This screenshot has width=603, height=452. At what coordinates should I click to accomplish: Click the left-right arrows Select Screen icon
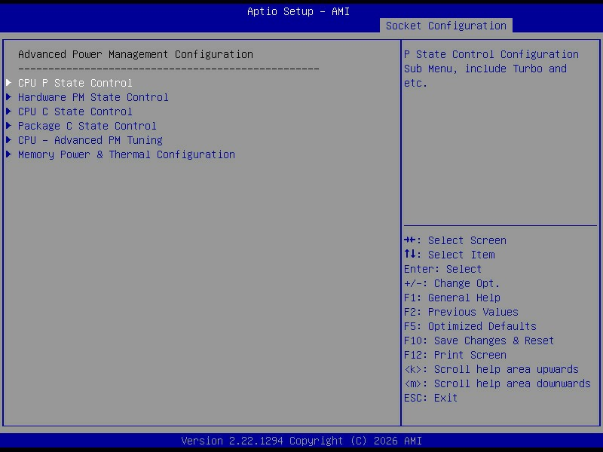click(409, 240)
